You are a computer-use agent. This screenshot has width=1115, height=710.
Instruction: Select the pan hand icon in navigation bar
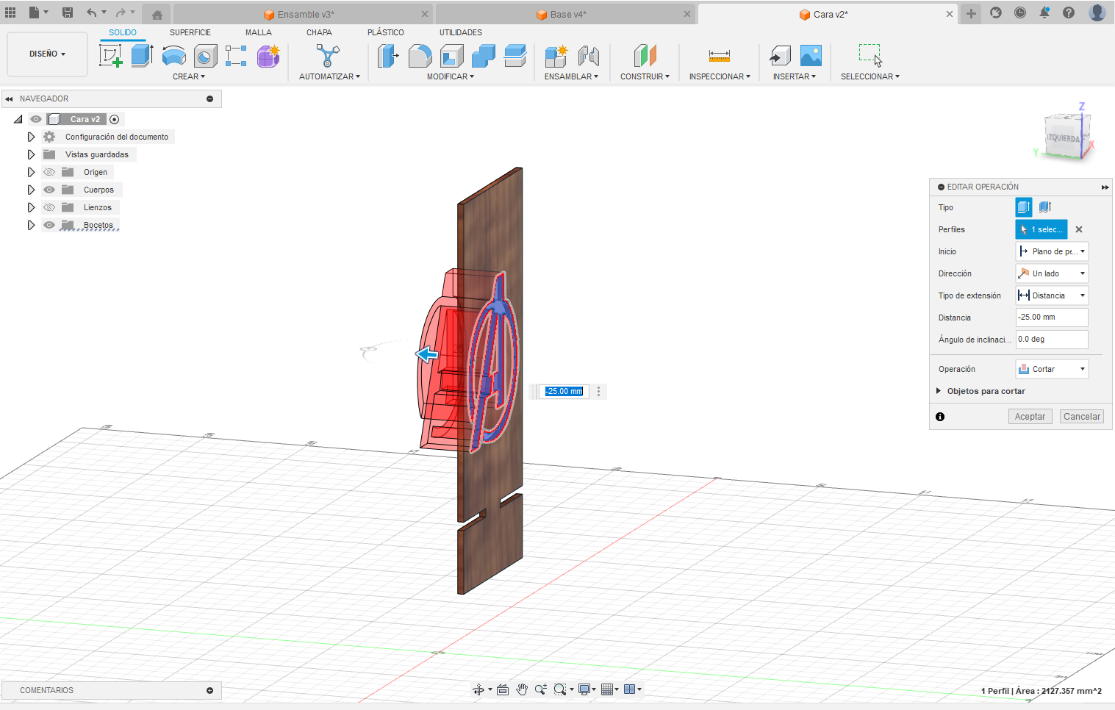(522, 689)
